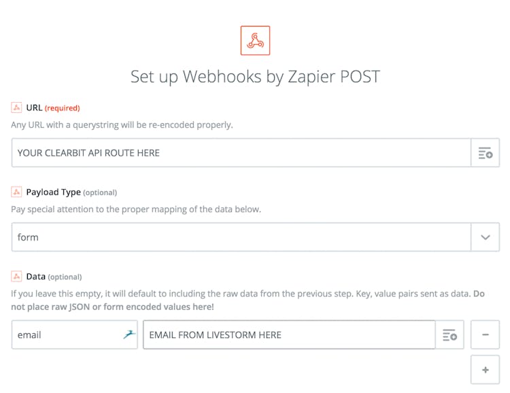The height and width of the screenshot is (393, 510).
Task: Click the Livestorm icon in the email key field
Action: [x=129, y=335]
